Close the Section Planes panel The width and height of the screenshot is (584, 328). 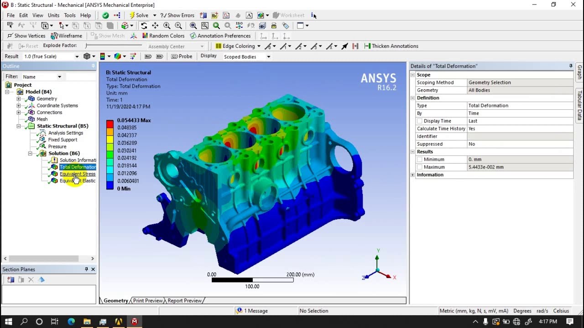point(93,269)
